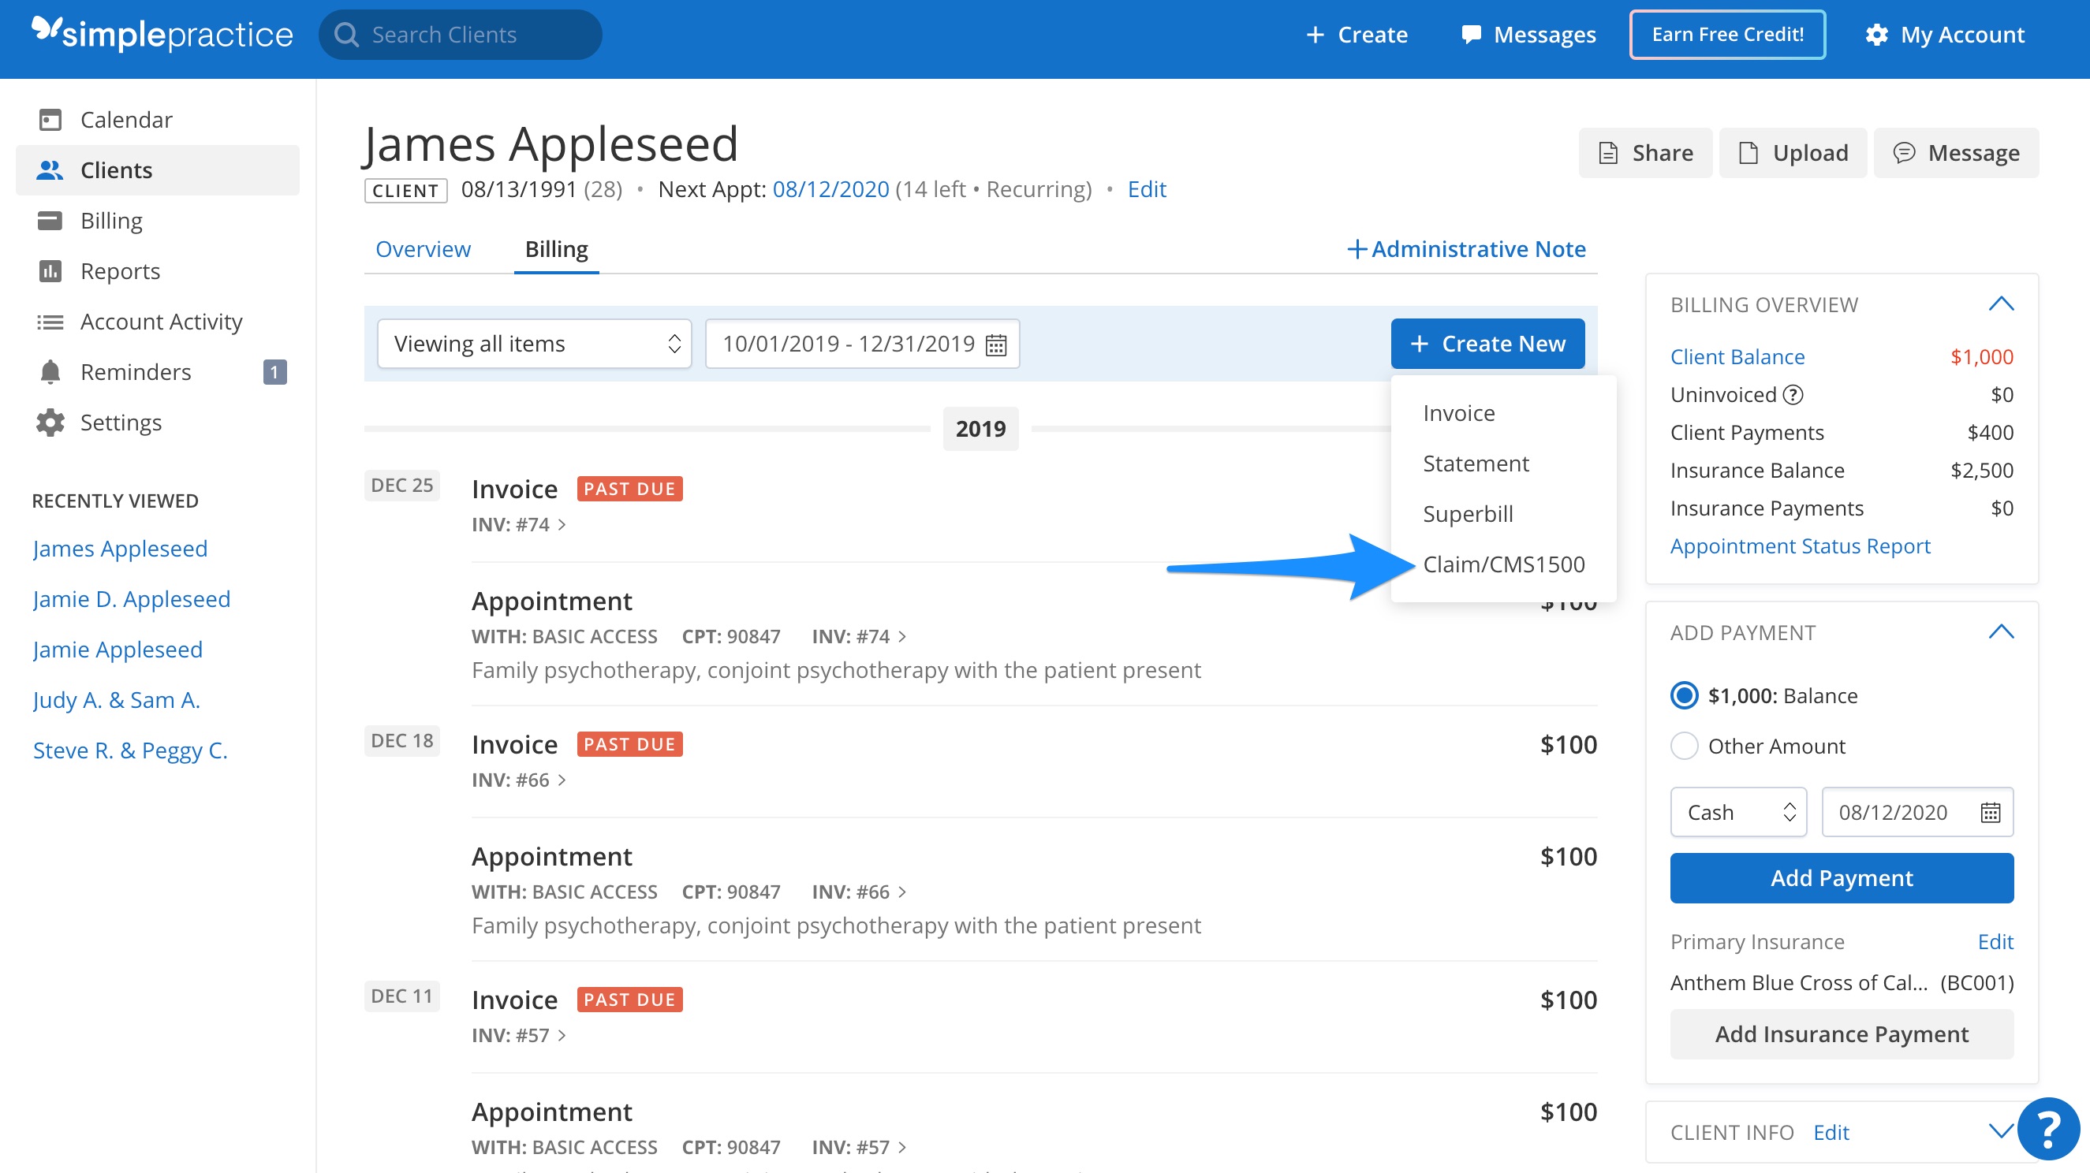Click the Settings gear in the sidebar
The image size is (2090, 1173).
click(x=50, y=422)
